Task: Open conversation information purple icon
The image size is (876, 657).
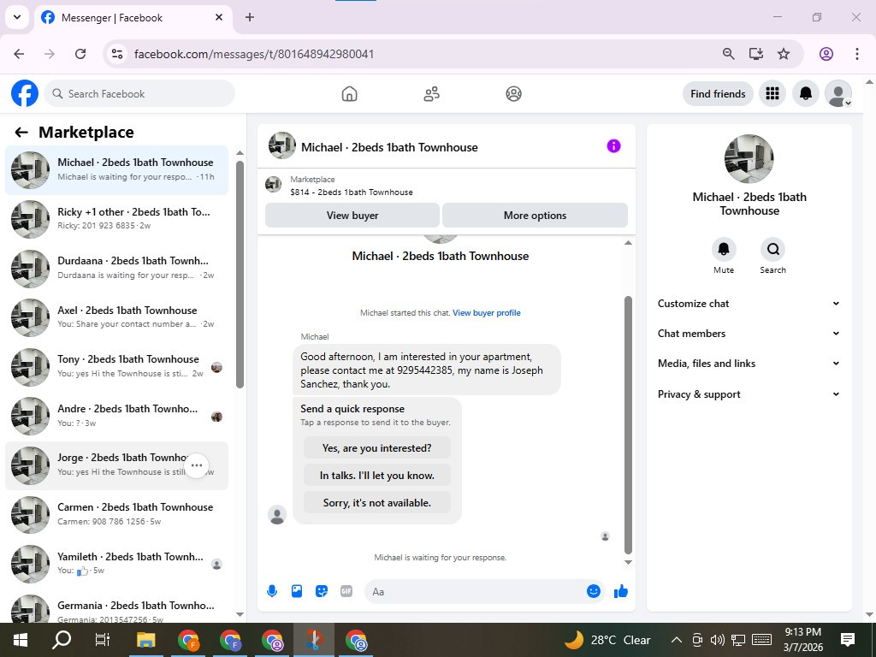Action: (613, 146)
